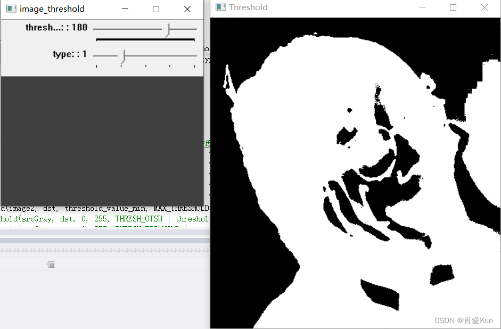Close the Threshold window

484,7
